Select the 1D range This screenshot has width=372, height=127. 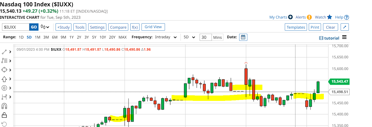coord(21,37)
